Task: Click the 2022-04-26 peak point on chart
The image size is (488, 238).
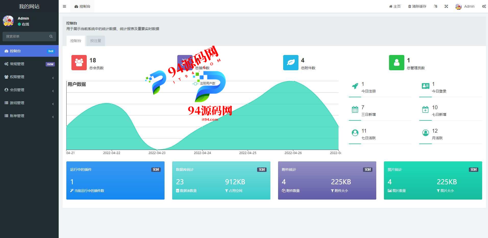Action: (x=293, y=81)
